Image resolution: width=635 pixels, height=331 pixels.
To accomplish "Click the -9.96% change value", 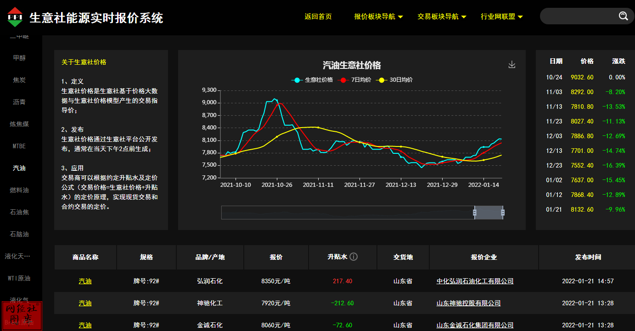I will click(615, 209).
